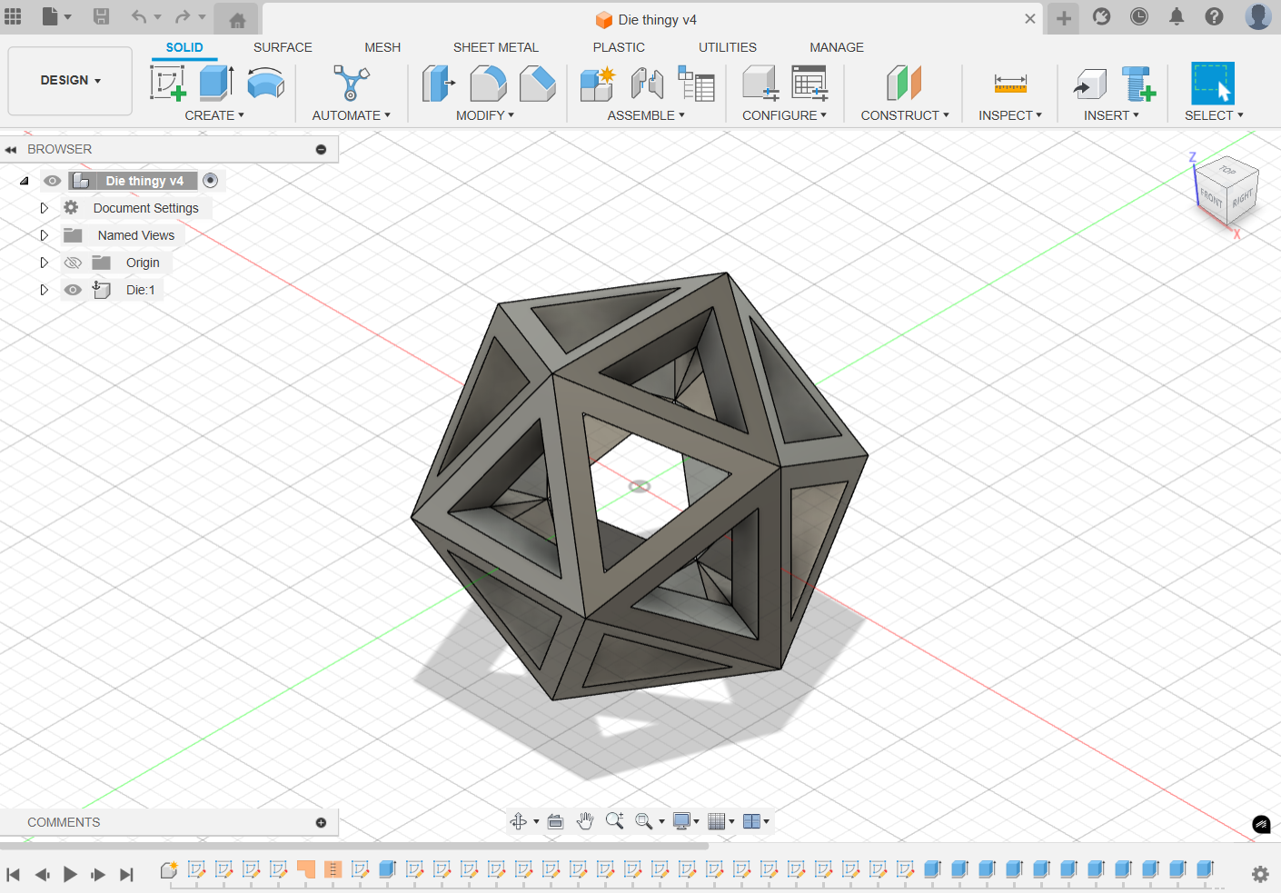This screenshot has height=893, width=1281.
Task: Select the Measure tool
Action: click(x=1010, y=84)
